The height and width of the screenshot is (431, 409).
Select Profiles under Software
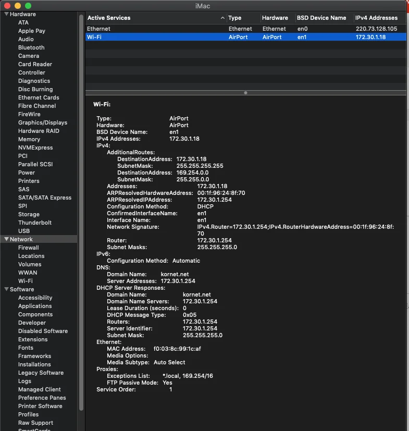coord(28,414)
